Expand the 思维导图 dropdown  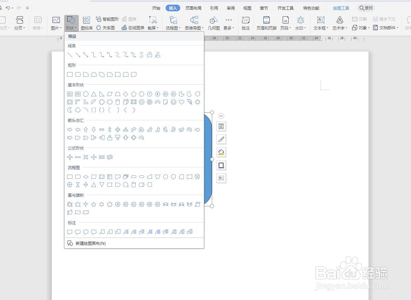point(194,23)
